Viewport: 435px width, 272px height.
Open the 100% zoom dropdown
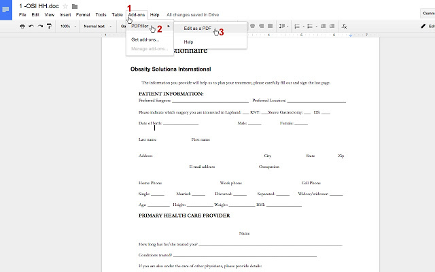pyautogui.click(x=68, y=26)
